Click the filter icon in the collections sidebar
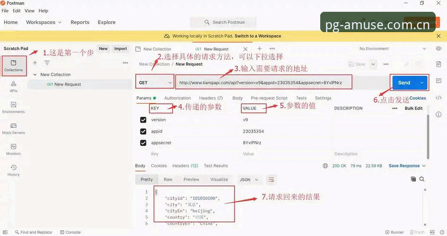The width and height of the screenshot is (447, 236). click(47, 63)
